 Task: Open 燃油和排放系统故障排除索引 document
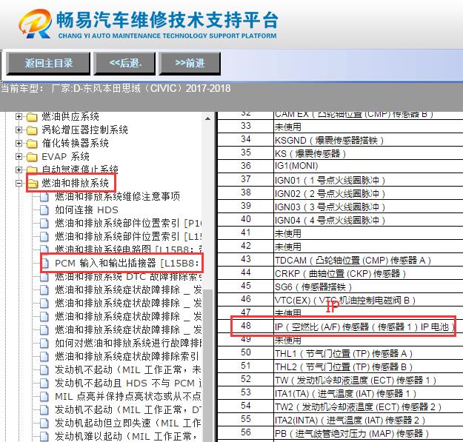pyautogui.click(x=127, y=356)
